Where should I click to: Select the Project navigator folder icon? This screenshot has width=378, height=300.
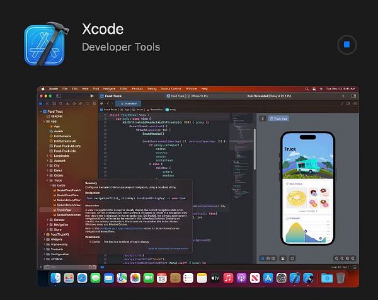point(41,103)
